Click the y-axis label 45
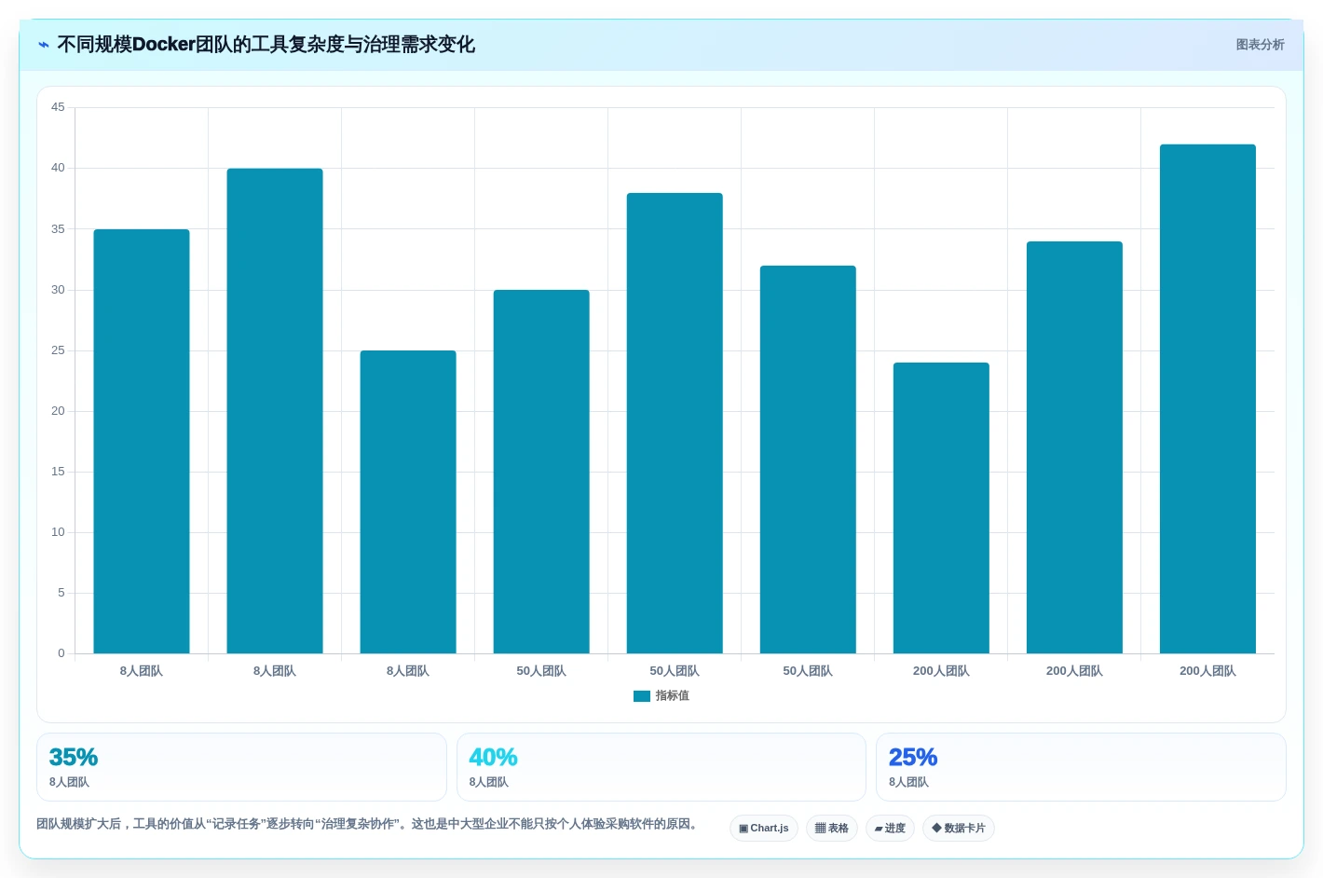1323x878 pixels. pyautogui.click(x=58, y=107)
